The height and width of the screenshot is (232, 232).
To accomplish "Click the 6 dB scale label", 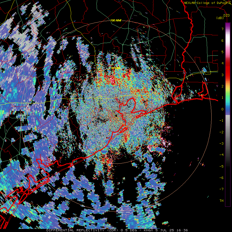I will 222,41.
